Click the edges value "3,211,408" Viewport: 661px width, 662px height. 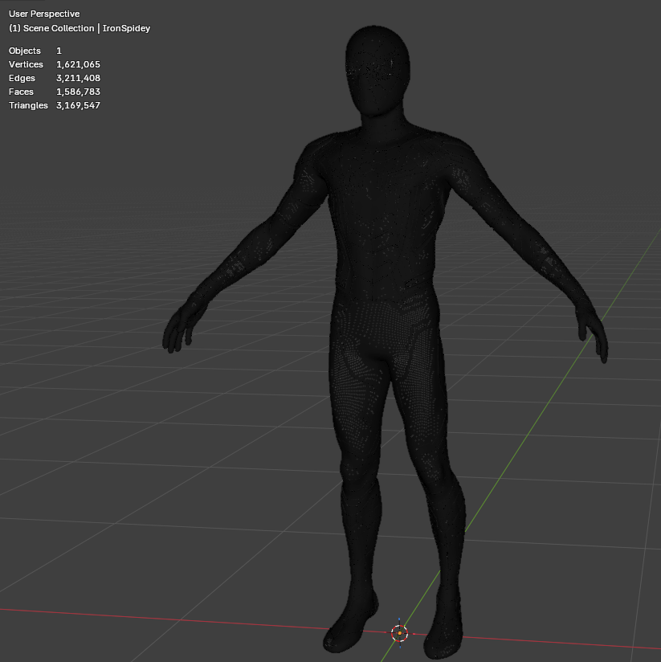point(78,78)
